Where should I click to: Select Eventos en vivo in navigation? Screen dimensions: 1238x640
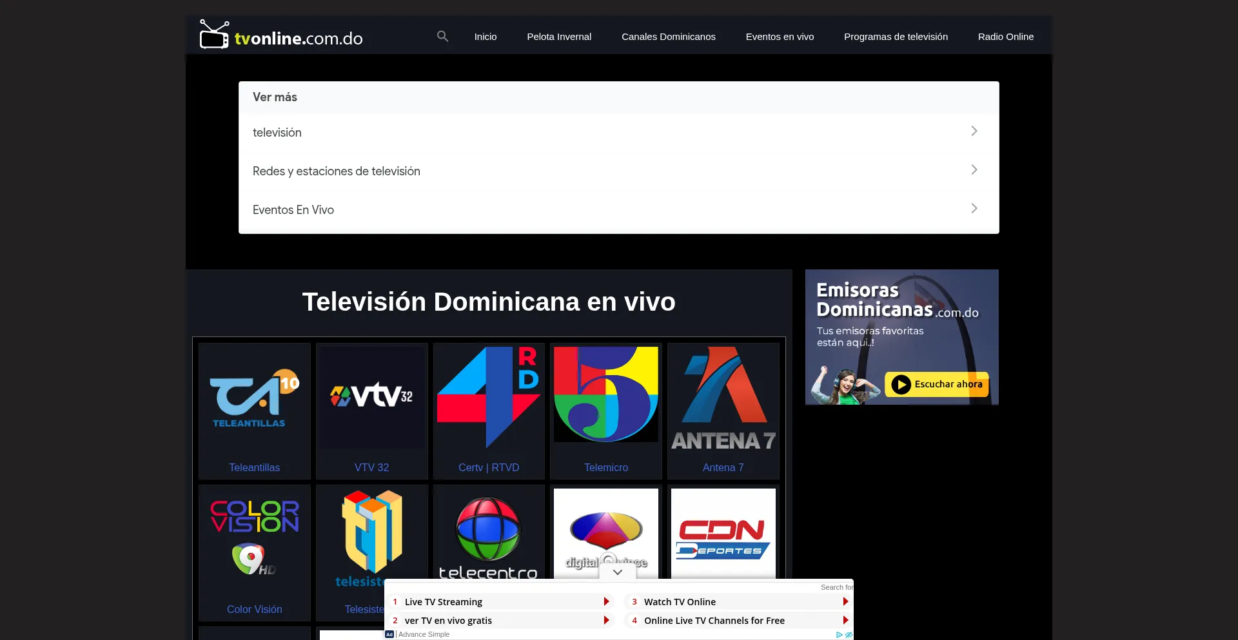click(x=780, y=37)
